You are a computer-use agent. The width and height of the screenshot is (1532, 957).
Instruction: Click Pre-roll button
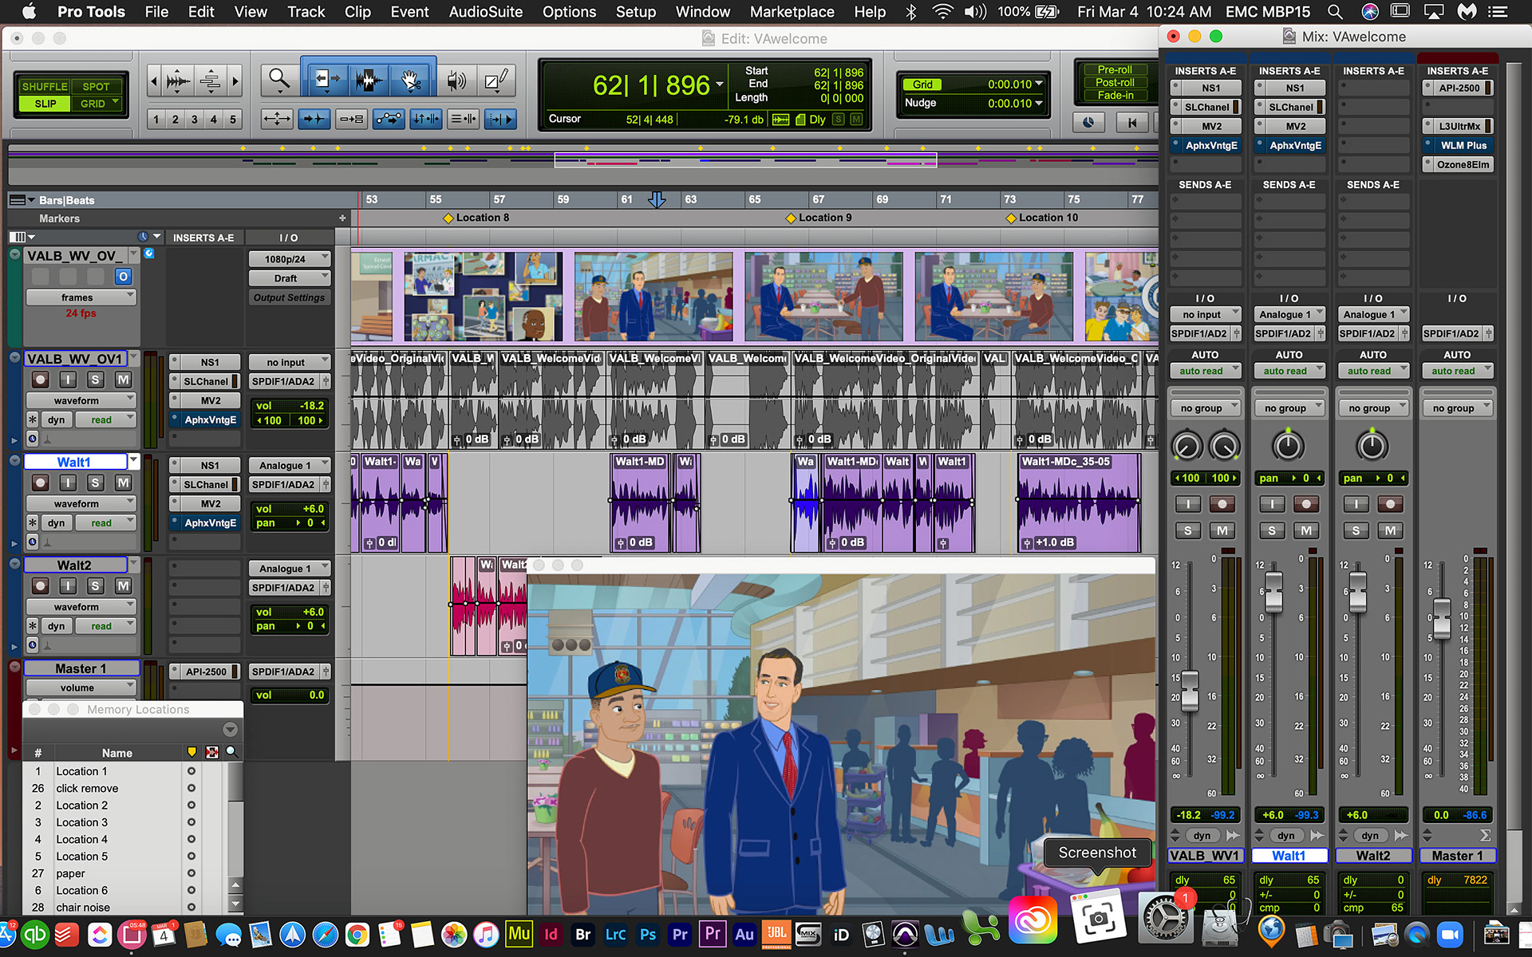[1115, 69]
